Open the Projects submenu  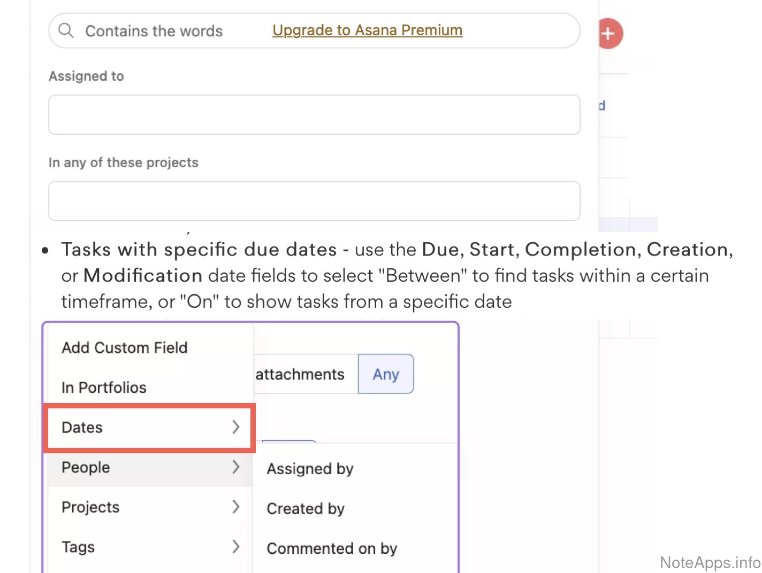[90, 507]
